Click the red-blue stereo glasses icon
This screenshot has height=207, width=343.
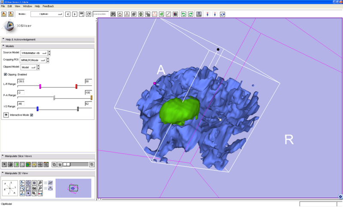coord(40,194)
